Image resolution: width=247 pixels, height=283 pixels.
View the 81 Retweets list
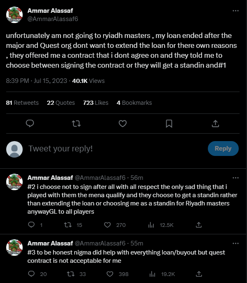pos(22,103)
